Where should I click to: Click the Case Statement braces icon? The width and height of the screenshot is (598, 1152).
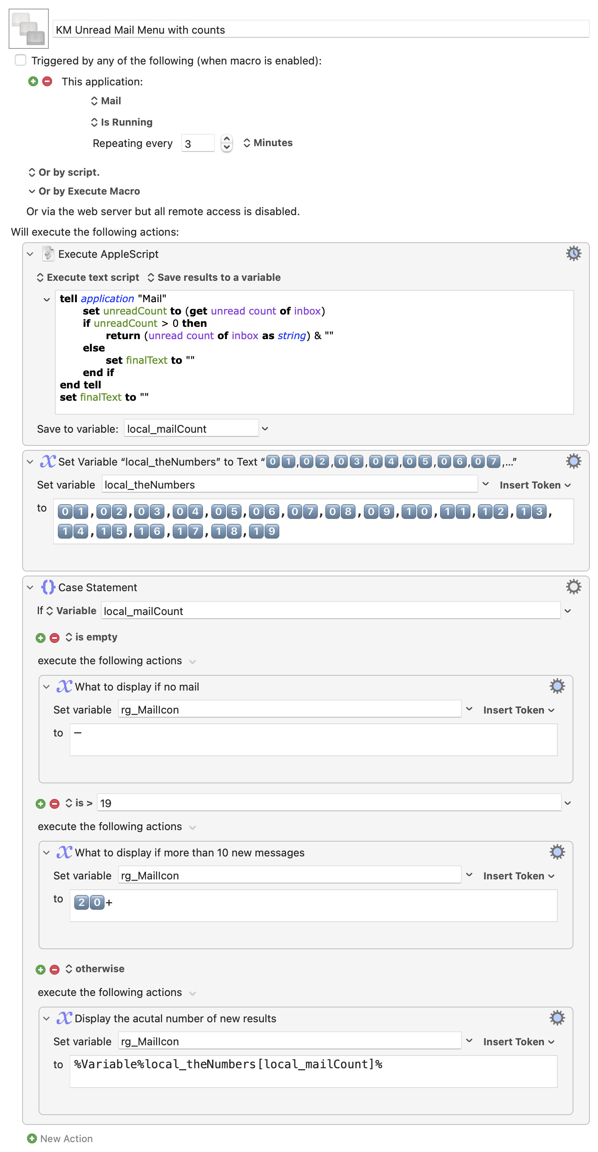(48, 587)
